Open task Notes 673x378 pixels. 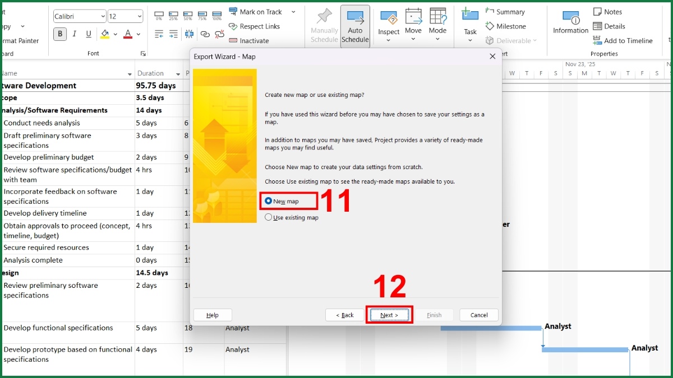pos(611,11)
